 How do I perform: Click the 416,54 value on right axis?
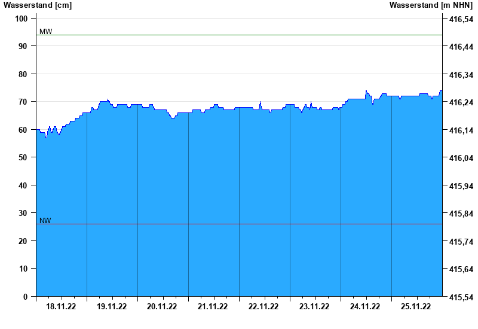461,19
